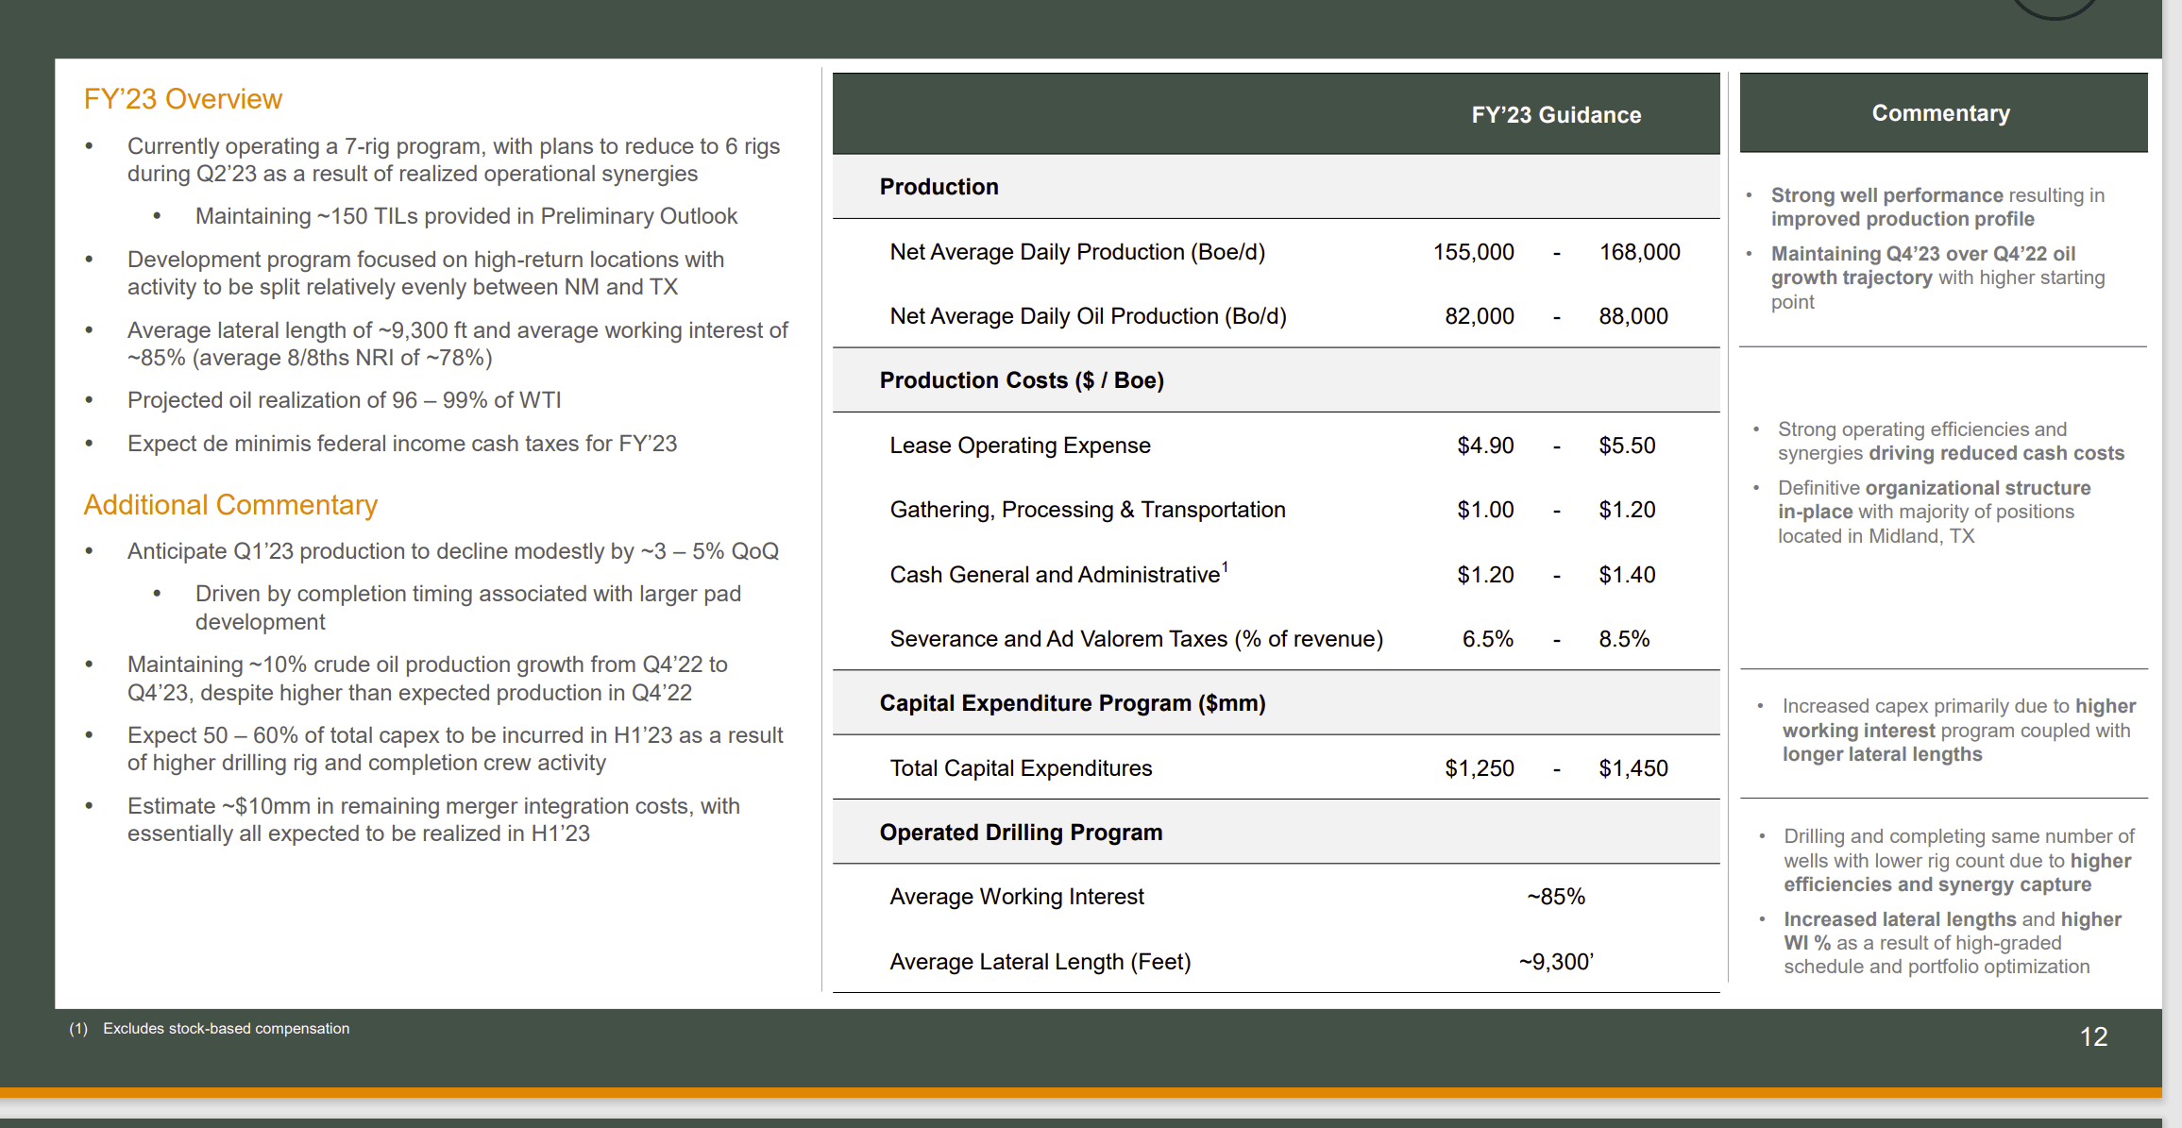Click the Excludes stock-based compensation footnote
2182x1128 pixels.
coord(226,1029)
